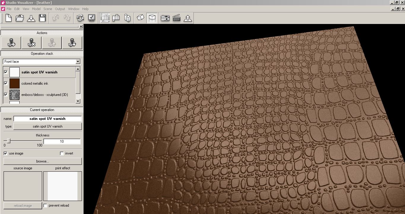Click the monitor checkmark toolbar icon
Viewport: 405px width, 214px height.
[x=91, y=18]
